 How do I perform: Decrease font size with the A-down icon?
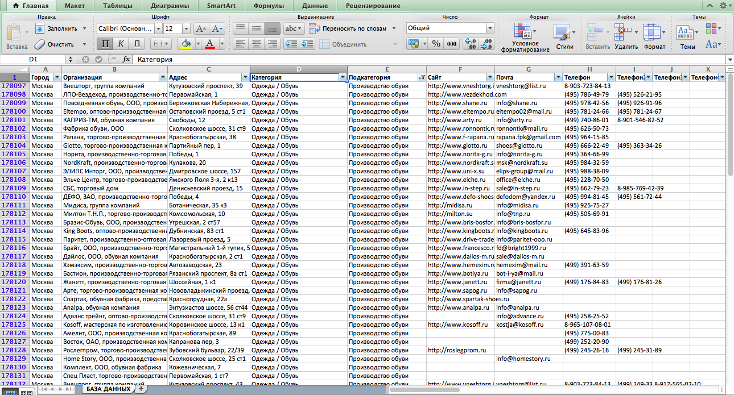pos(217,28)
